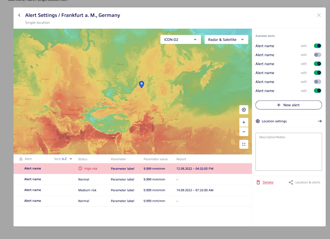This screenshot has width=330, height=239.
Task: Open the Radar & Satellite layer dropdown
Action: pos(226,39)
